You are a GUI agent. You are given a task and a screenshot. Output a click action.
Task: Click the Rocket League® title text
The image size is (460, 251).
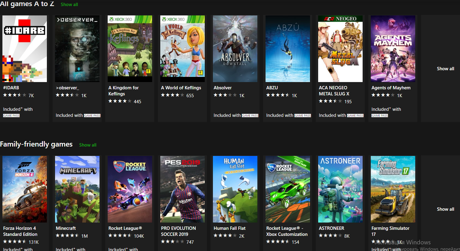(125, 228)
